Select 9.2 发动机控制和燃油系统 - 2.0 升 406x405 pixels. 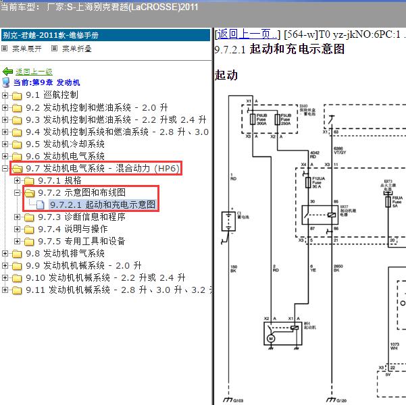97,107
